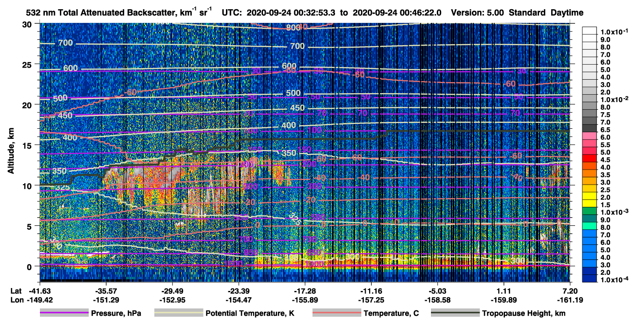The width and height of the screenshot is (633, 324).
Task: Select the start time '2020-09-24 00:32:53.3'
Action: click(x=292, y=13)
